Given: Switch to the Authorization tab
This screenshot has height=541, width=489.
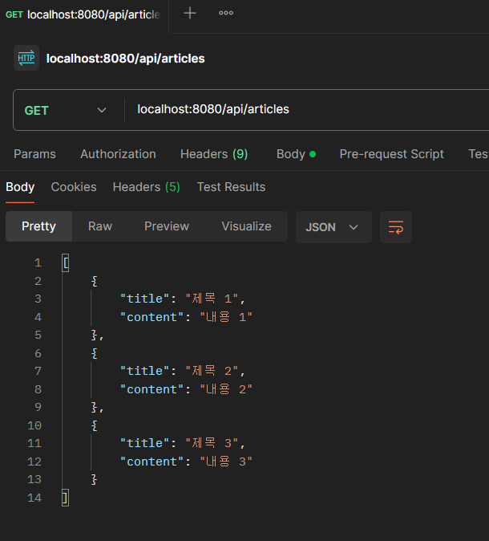Looking at the screenshot, I should point(118,154).
